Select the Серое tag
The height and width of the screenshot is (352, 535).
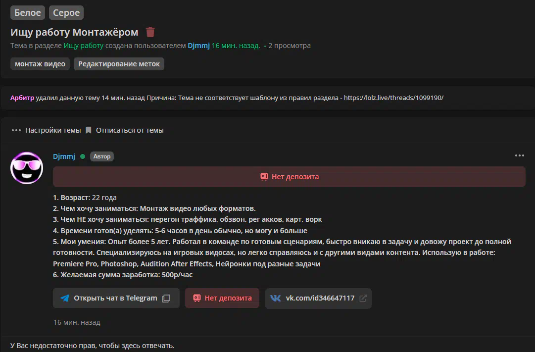(66, 12)
